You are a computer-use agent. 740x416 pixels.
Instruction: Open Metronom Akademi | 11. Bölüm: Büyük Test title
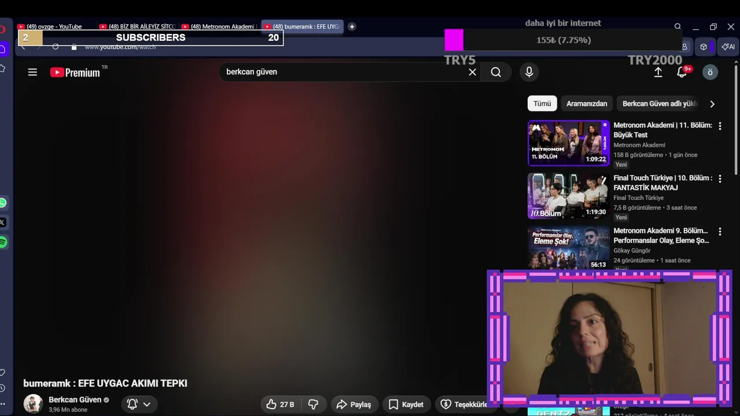tap(663, 130)
